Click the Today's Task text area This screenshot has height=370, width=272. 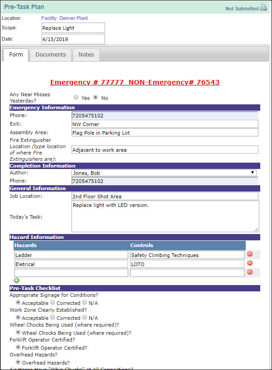coord(165,217)
